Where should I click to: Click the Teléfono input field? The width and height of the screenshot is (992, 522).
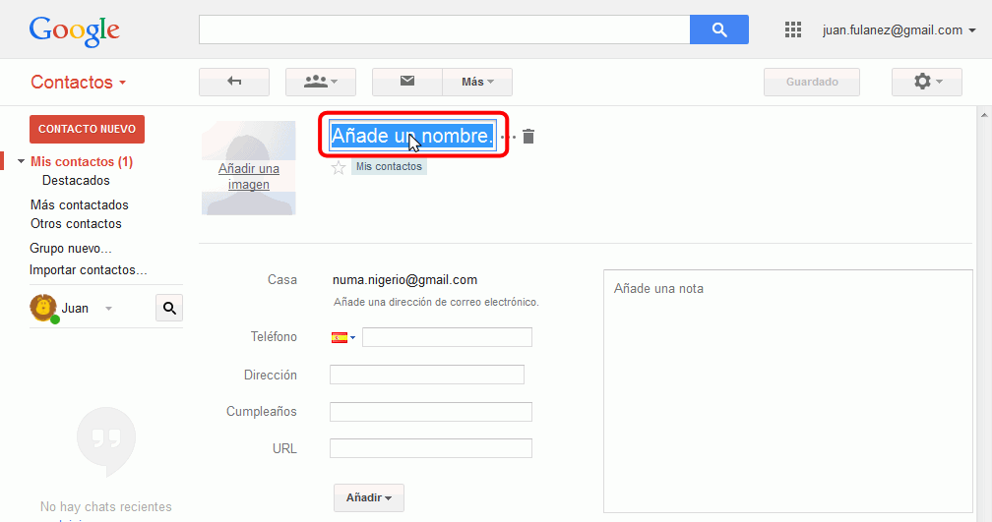pos(447,337)
